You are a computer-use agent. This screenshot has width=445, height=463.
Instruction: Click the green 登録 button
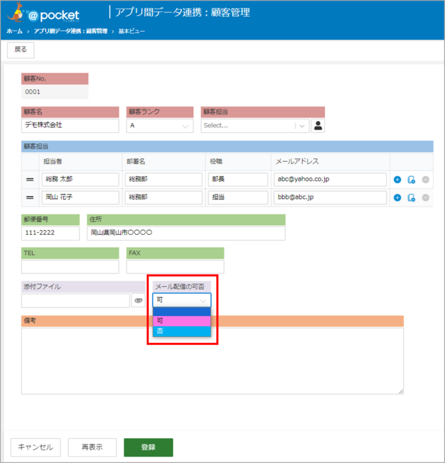click(148, 447)
